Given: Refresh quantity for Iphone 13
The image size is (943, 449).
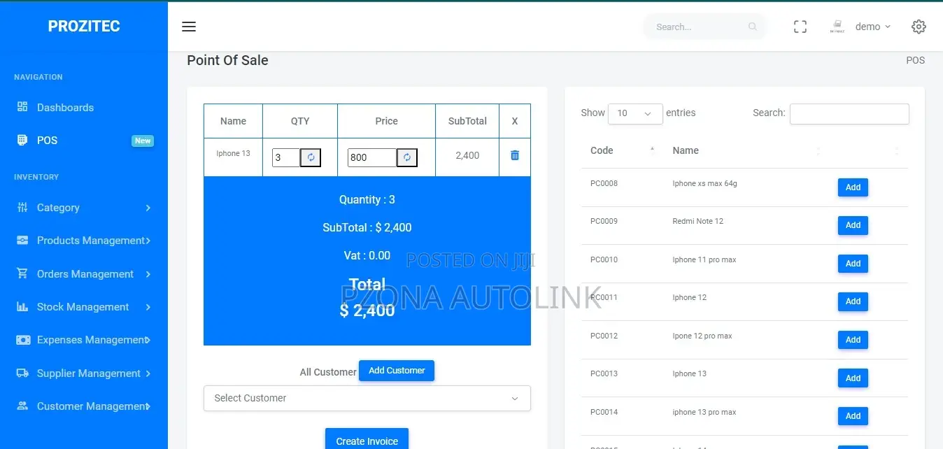Looking at the screenshot, I should coord(311,157).
